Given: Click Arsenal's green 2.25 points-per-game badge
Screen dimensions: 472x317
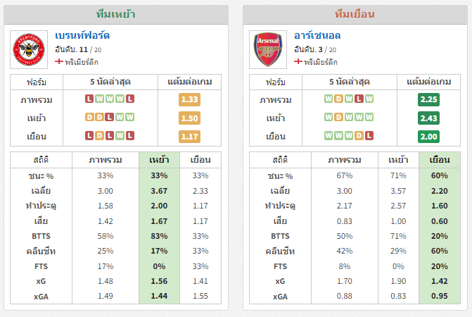Looking at the screenshot, I should [428, 99].
